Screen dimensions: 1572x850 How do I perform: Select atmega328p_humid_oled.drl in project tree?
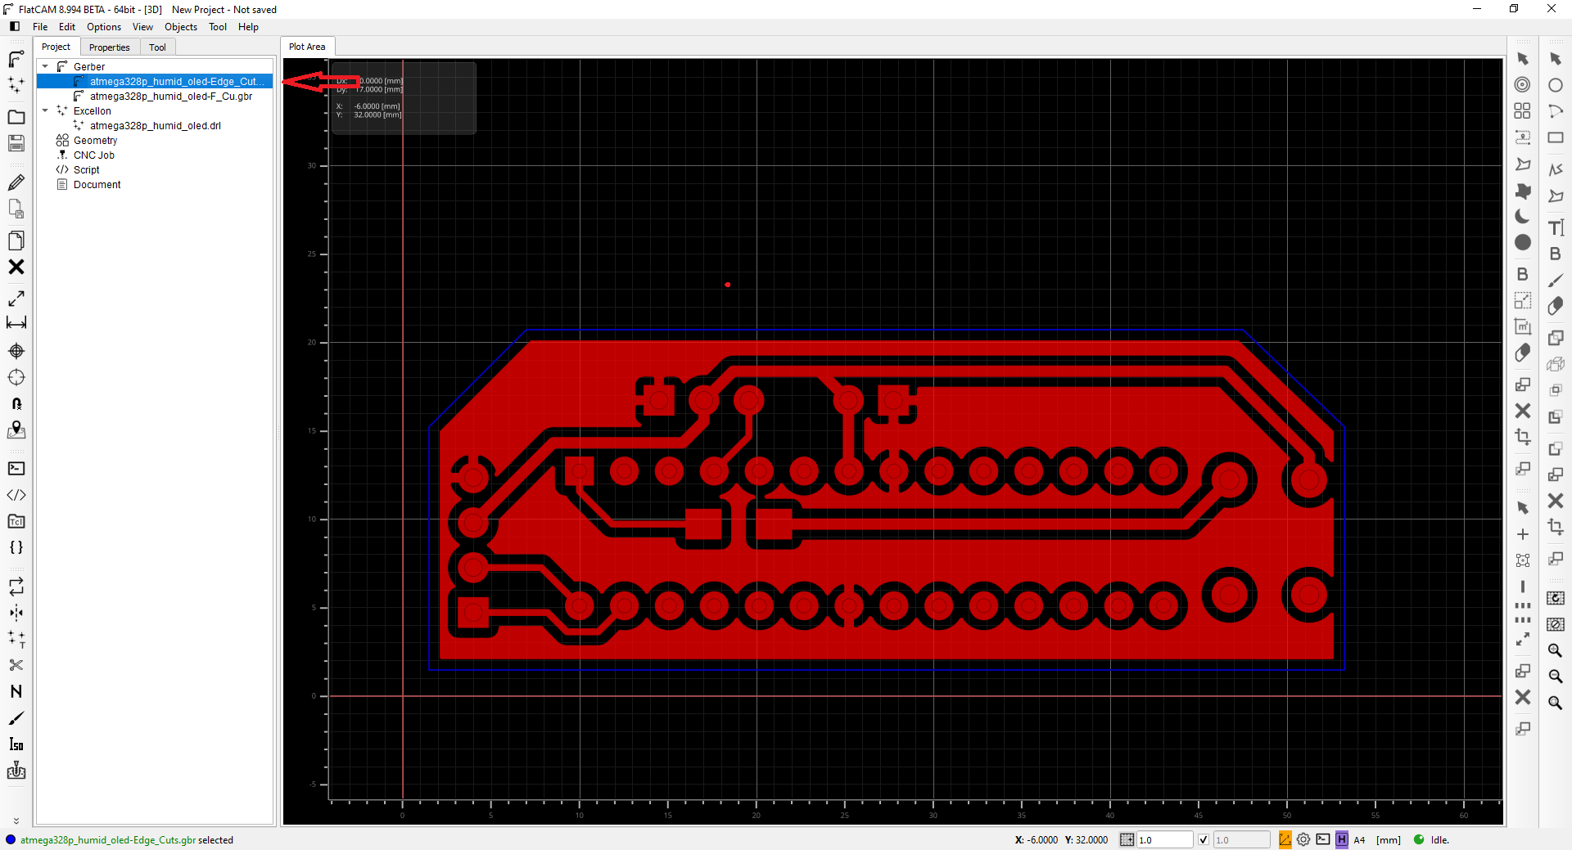(156, 126)
